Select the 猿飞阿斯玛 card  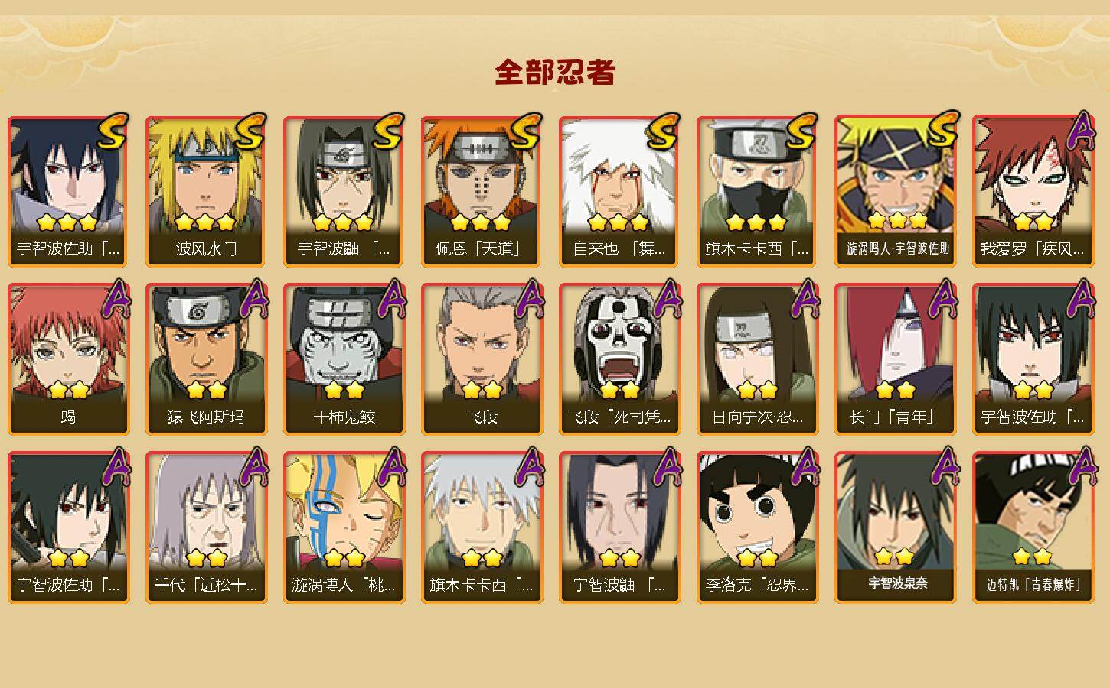point(206,359)
